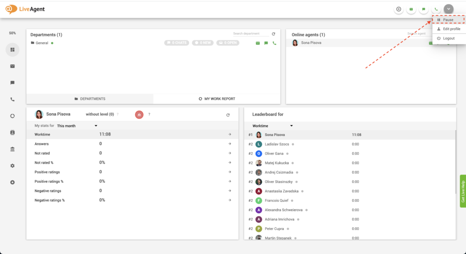Choose Logout in the user menu
Viewport: 466px width, 254px height.
point(448,39)
